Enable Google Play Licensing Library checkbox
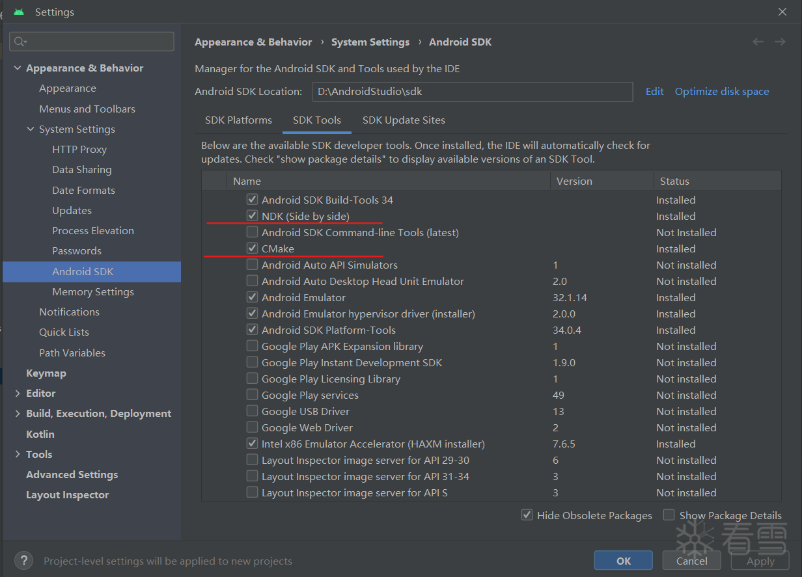The width and height of the screenshot is (802, 577). (x=252, y=379)
